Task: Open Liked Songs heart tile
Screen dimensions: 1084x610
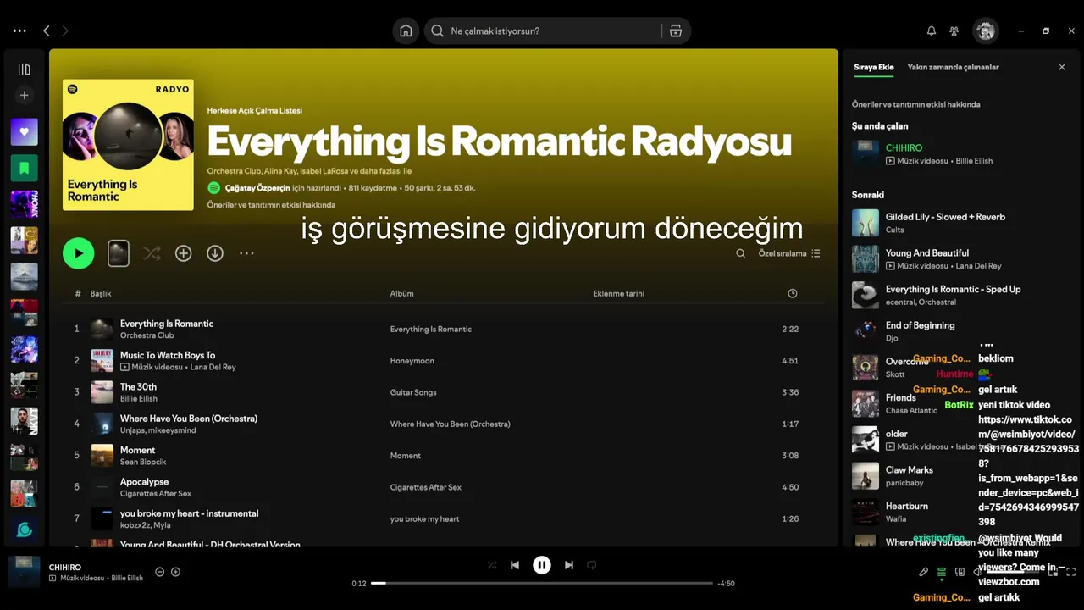Action: coord(24,132)
